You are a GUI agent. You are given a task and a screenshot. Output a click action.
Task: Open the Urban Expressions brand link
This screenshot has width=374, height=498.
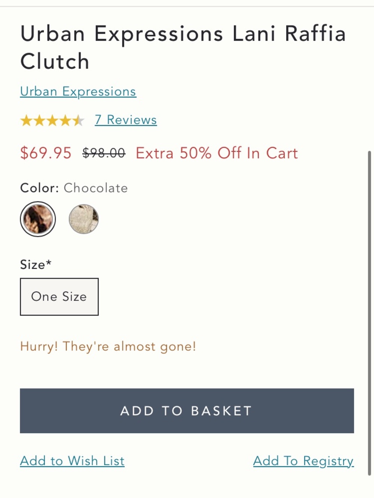coord(78,92)
